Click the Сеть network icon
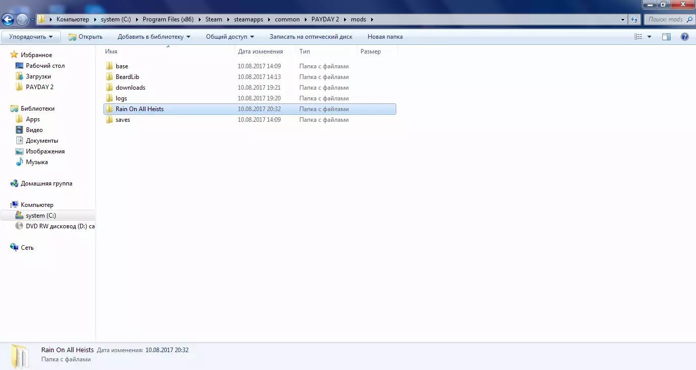696x370 pixels. (14, 248)
